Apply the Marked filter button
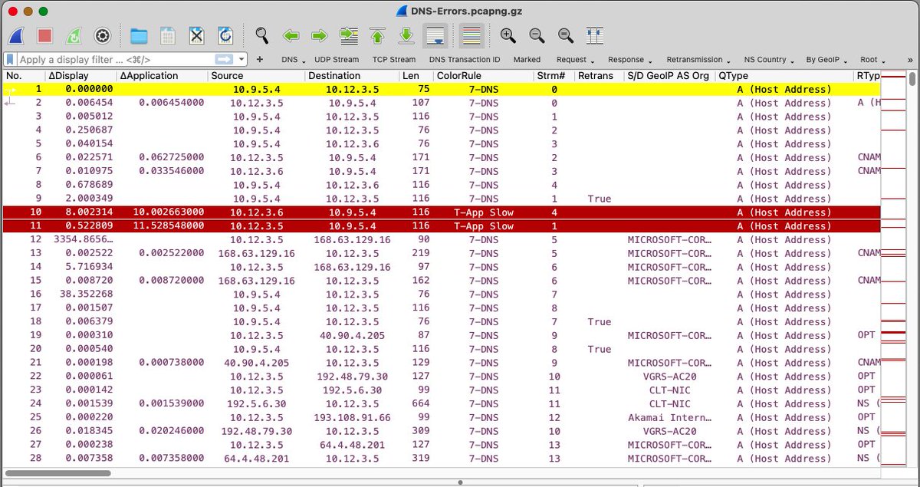The height and width of the screenshot is (487, 920). (527, 59)
